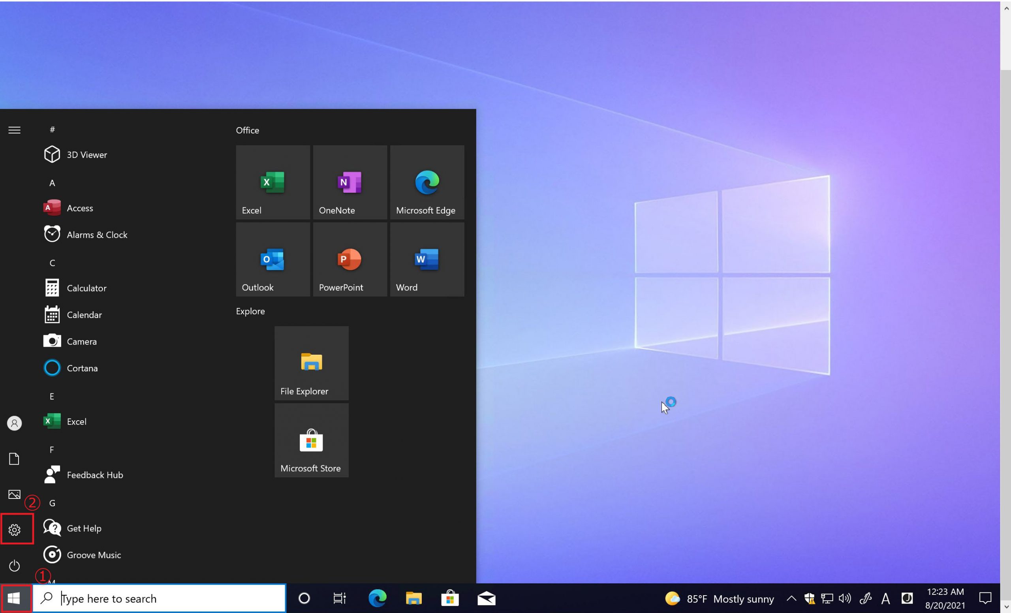The height and width of the screenshot is (613, 1011).
Task: Click the Power button icon
Action: click(15, 566)
